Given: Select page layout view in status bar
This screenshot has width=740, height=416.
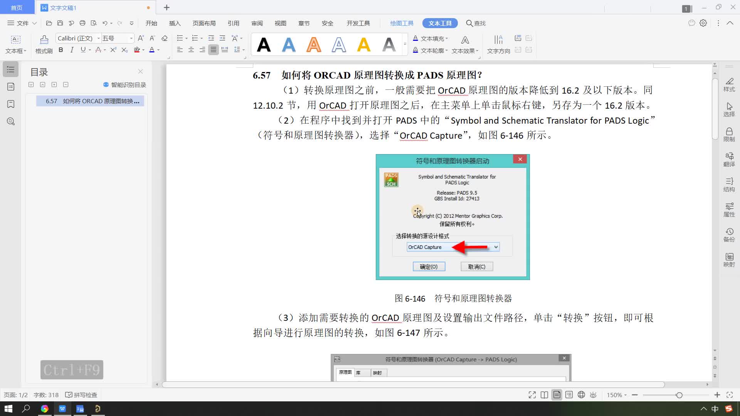Looking at the screenshot, I should (557, 395).
